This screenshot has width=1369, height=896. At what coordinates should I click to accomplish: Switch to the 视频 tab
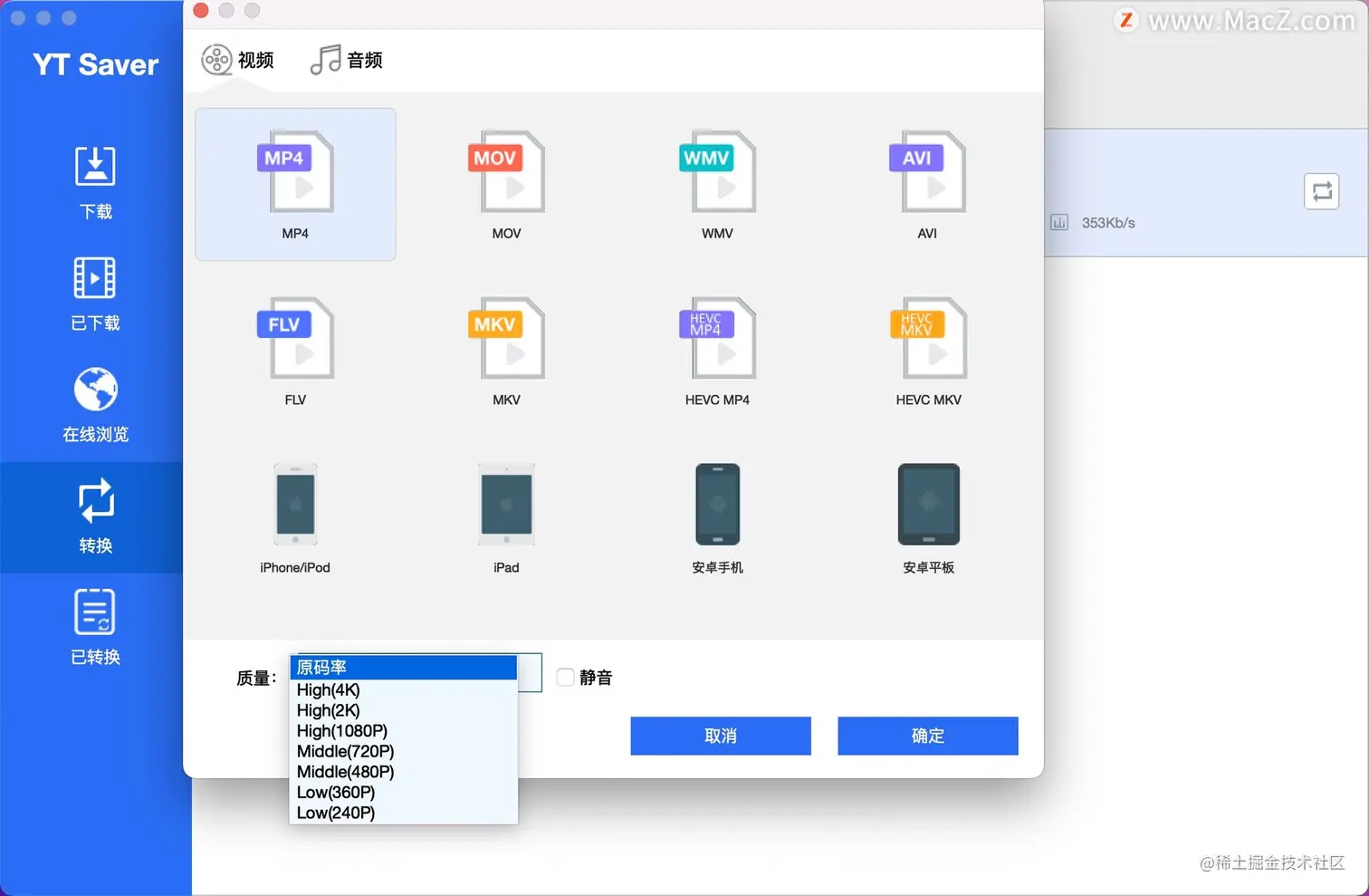(237, 60)
